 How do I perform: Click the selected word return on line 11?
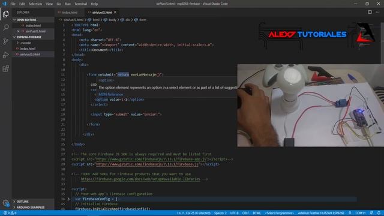click(x=123, y=74)
